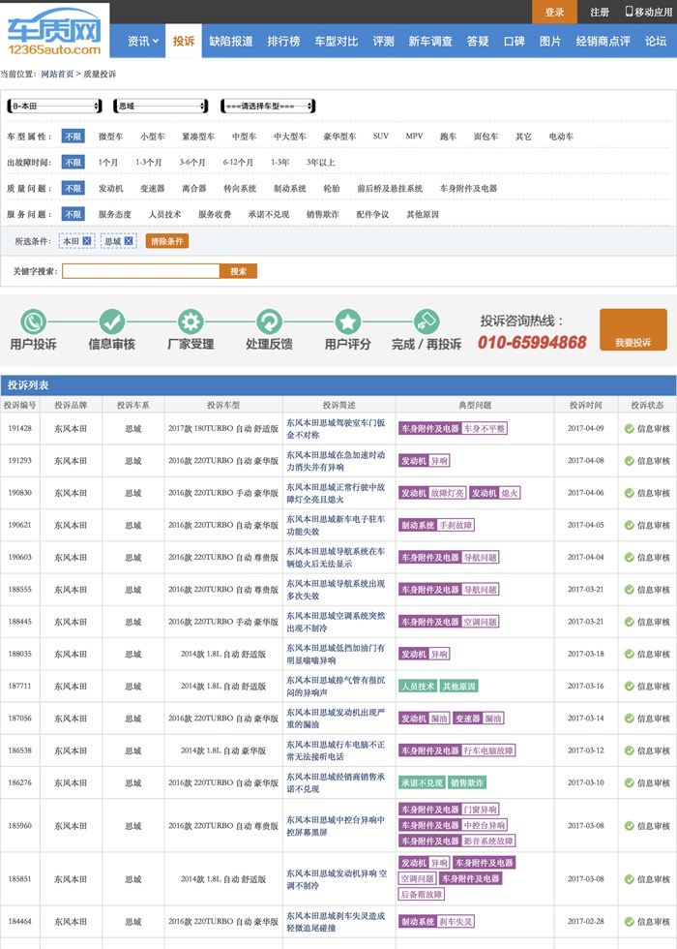This screenshot has height=949, width=677.
Task: Select 1-3个月 under 出故障时间
Action: click(x=149, y=163)
